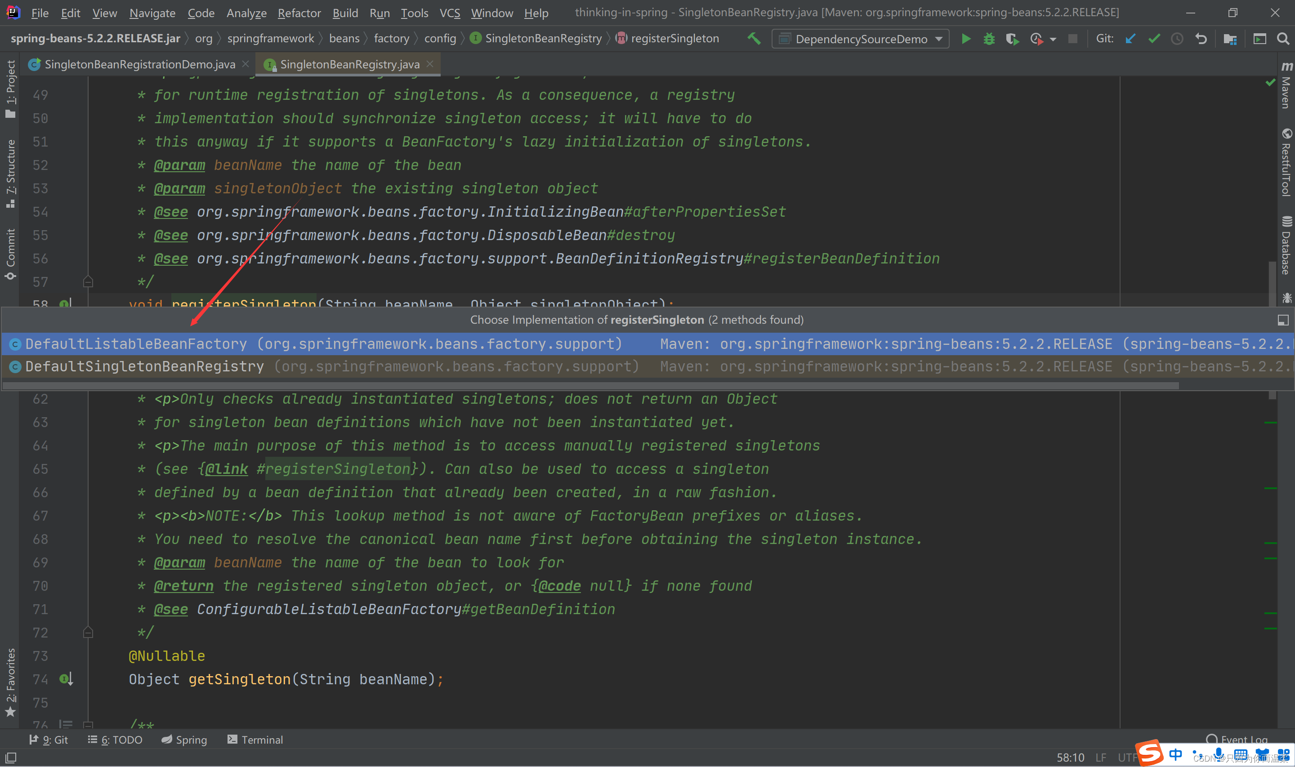Toggle the Terminal tool window

click(x=255, y=740)
